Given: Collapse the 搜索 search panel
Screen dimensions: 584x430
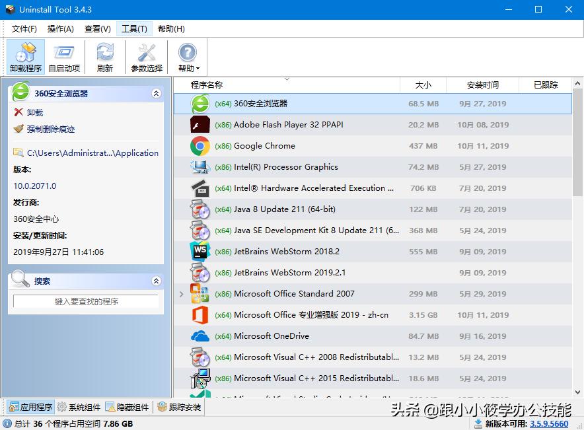Looking at the screenshot, I should click(x=157, y=280).
